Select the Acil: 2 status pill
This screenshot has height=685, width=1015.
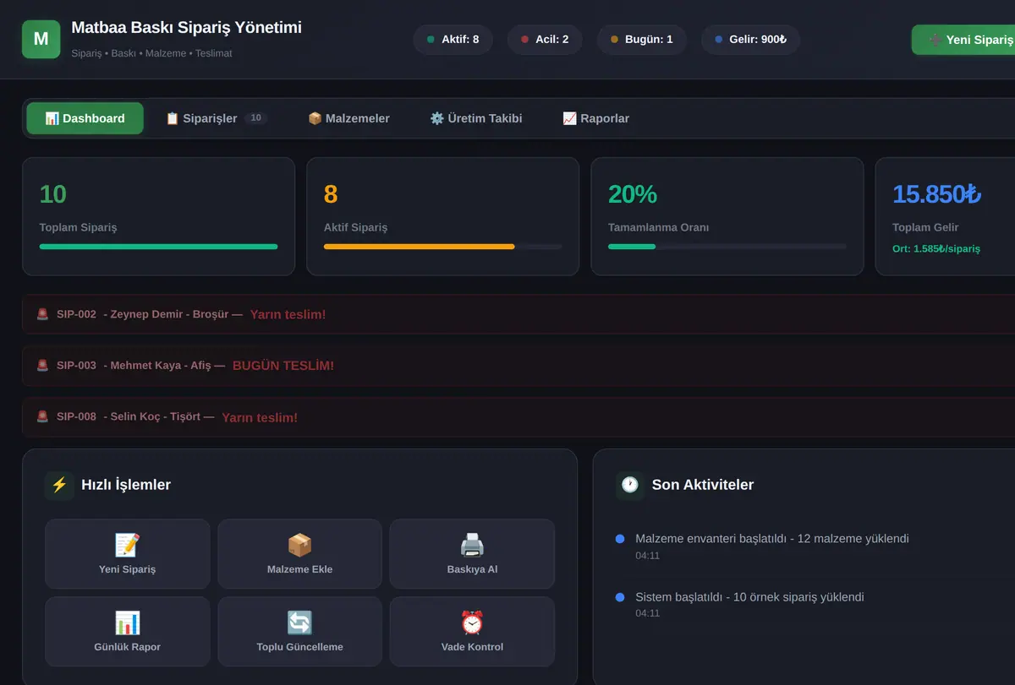545,39
